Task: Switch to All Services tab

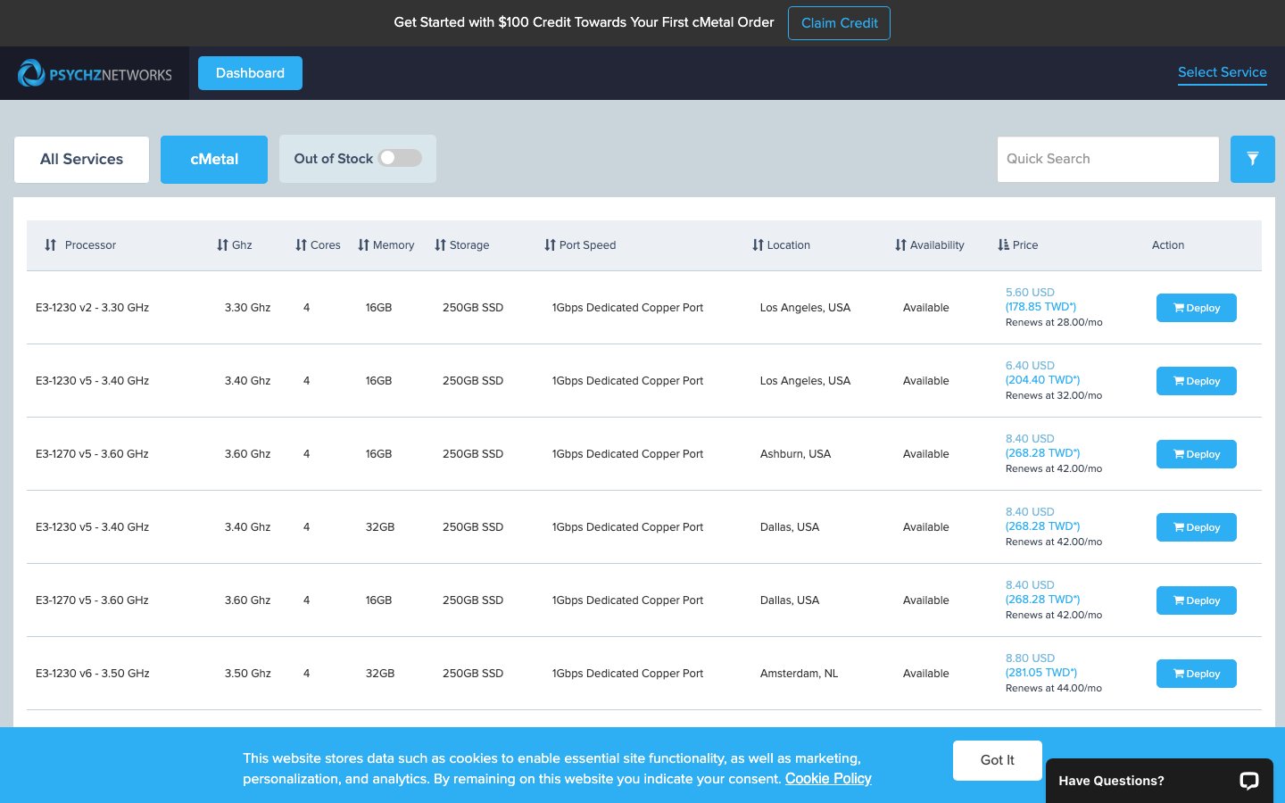Action: tap(81, 160)
